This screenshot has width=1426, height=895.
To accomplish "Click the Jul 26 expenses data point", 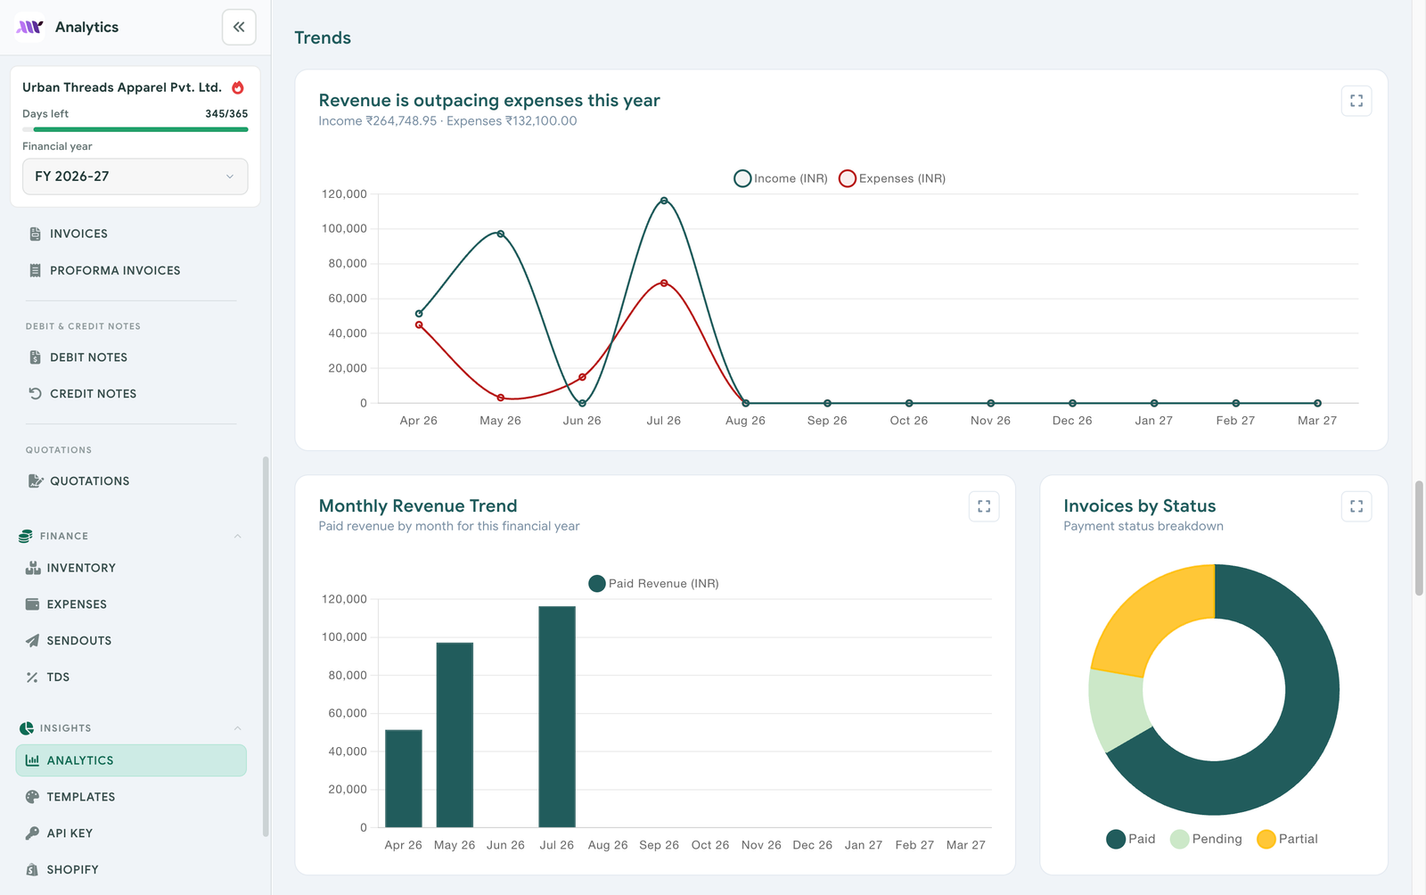I will point(664,283).
